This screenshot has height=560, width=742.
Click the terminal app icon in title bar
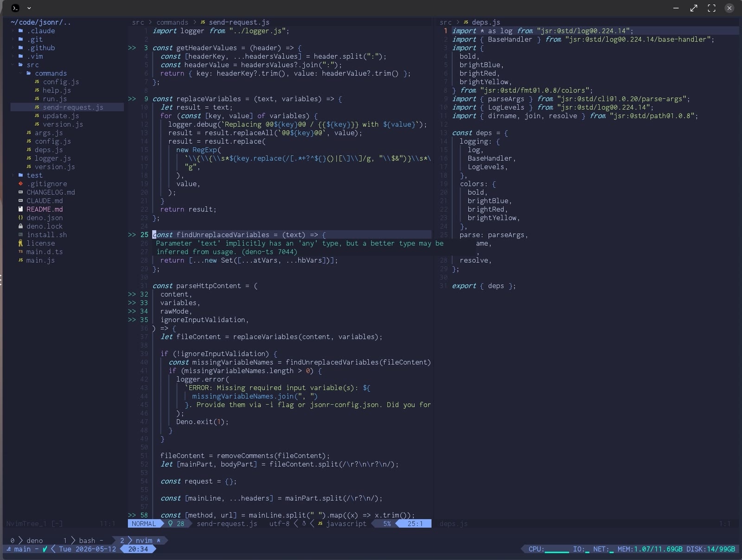click(x=15, y=8)
